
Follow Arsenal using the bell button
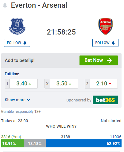tap(105, 43)
